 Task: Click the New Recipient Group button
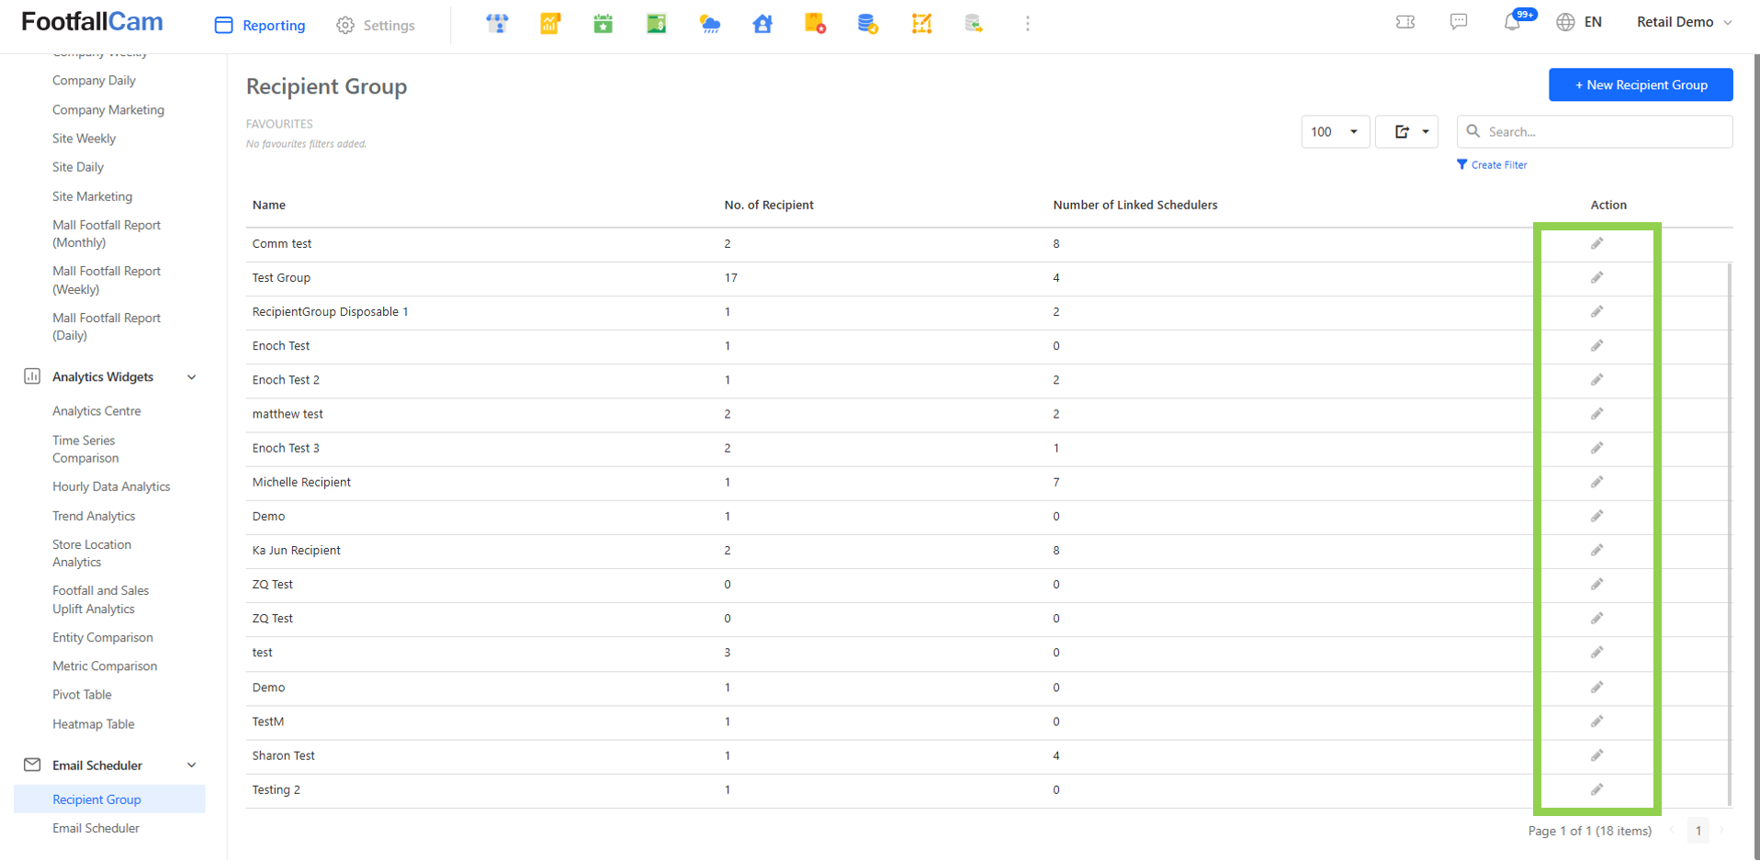coord(1641,84)
